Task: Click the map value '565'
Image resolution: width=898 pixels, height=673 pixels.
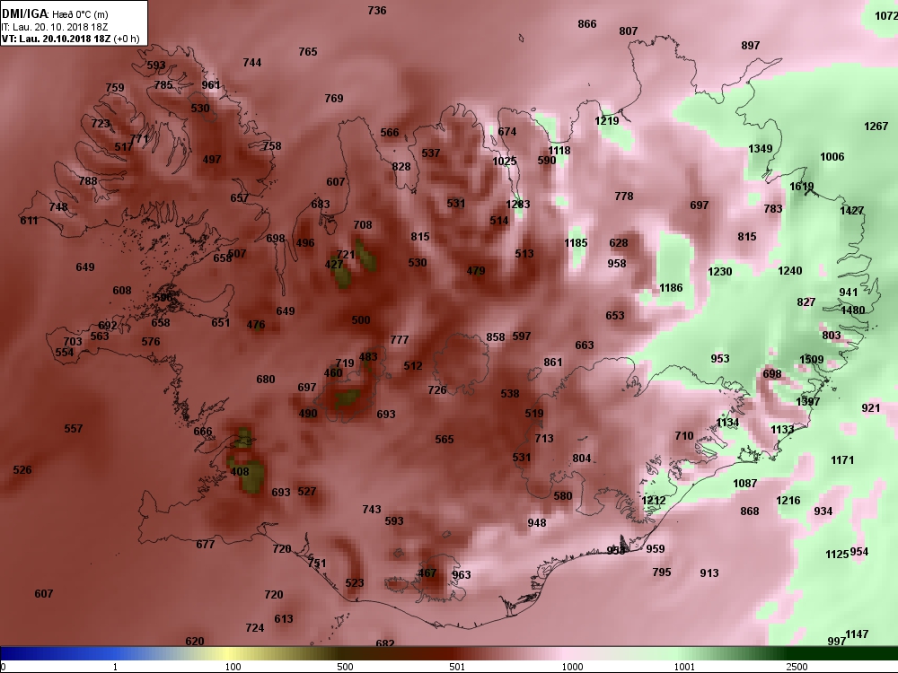Action: pyautogui.click(x=445, y=440)
